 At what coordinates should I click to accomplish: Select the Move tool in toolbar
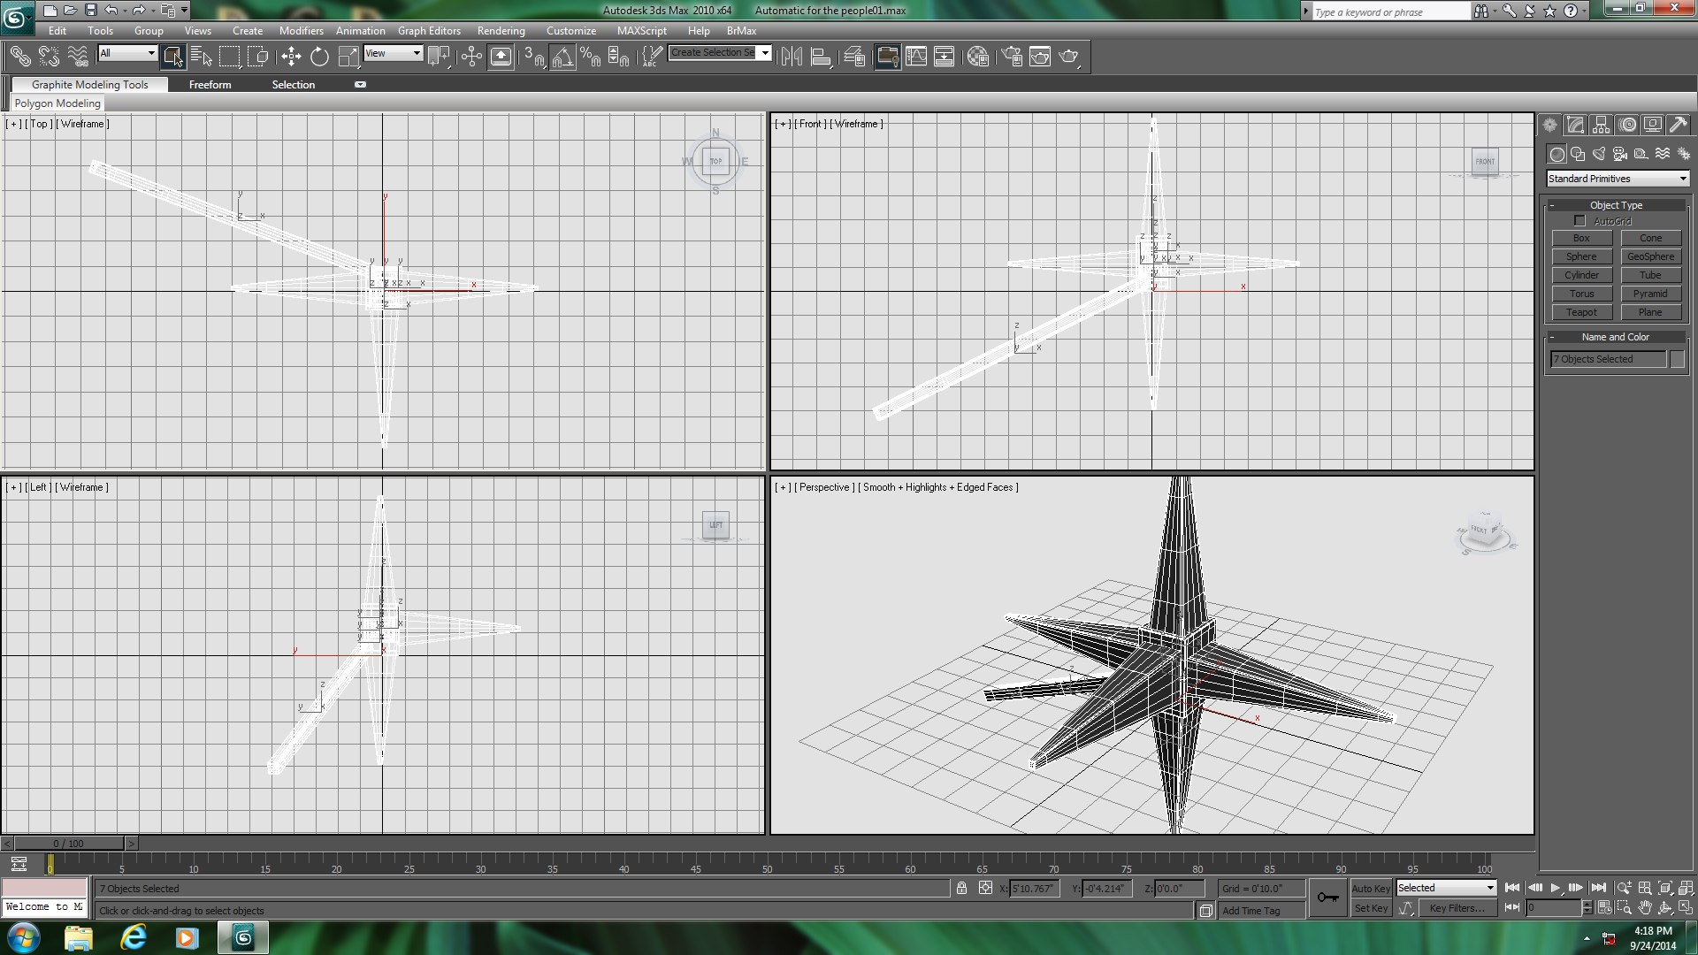point(291,57)
